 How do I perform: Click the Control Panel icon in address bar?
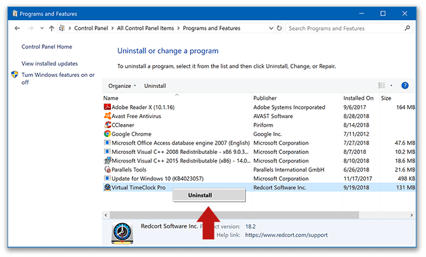click(62, 28)
